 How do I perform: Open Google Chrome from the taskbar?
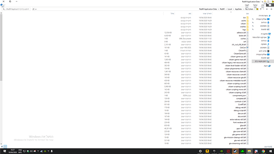pyautogui.click(x=263, y=151)
